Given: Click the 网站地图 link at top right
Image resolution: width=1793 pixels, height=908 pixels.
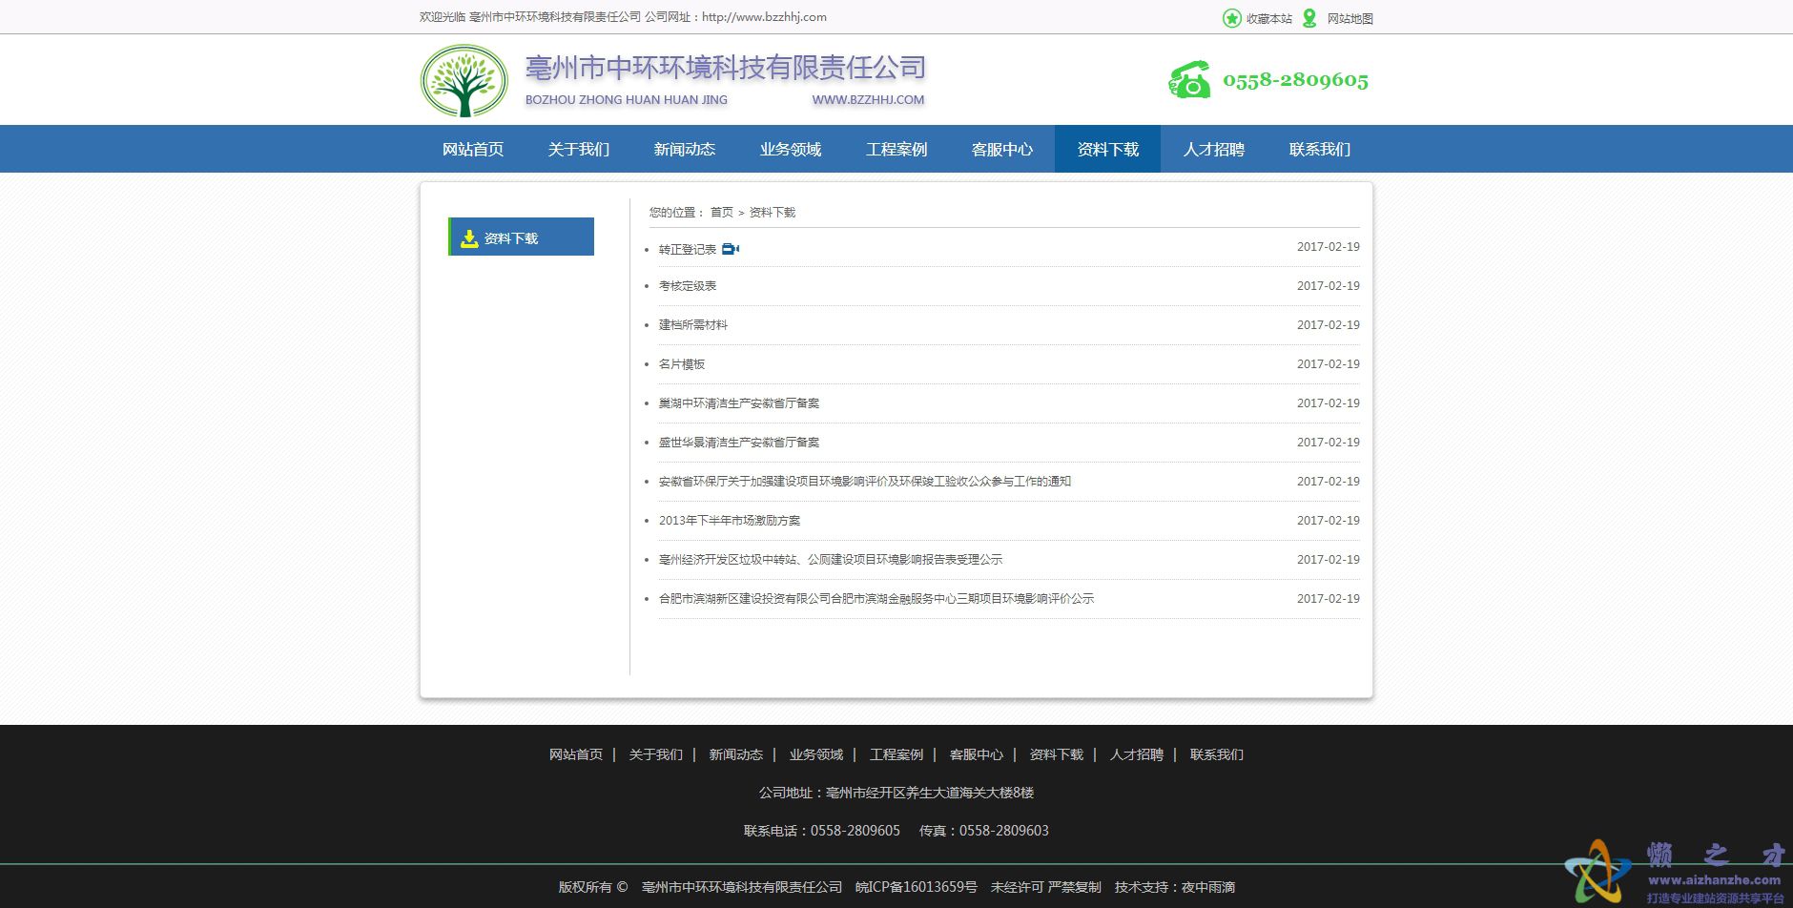Looking at the screenshot, I should tap(1350, 18).
